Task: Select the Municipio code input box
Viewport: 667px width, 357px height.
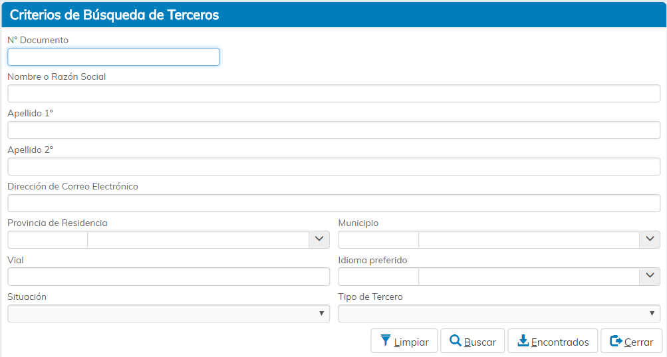Action: [x=378, y=240]
